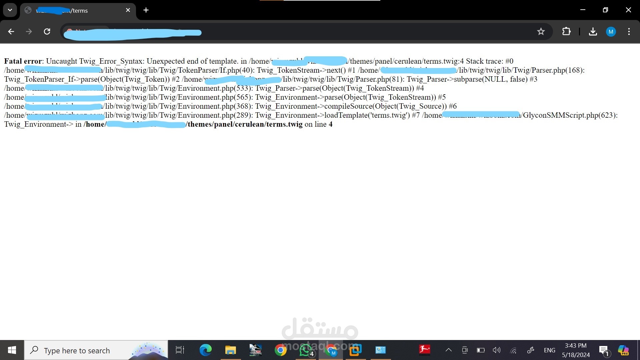Image resolution: width=640 pixels, height=360 pixels.
Task: Open File Explorer from taskbar
Action: tap(230, 350)
